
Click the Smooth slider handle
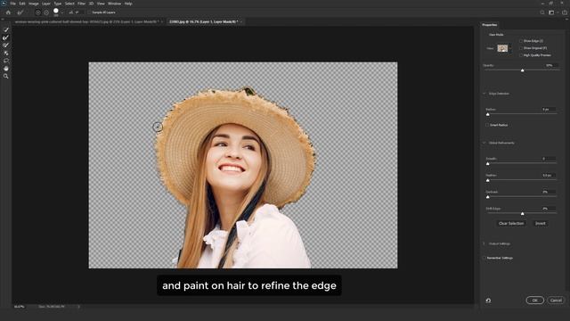tap(488, 164)
